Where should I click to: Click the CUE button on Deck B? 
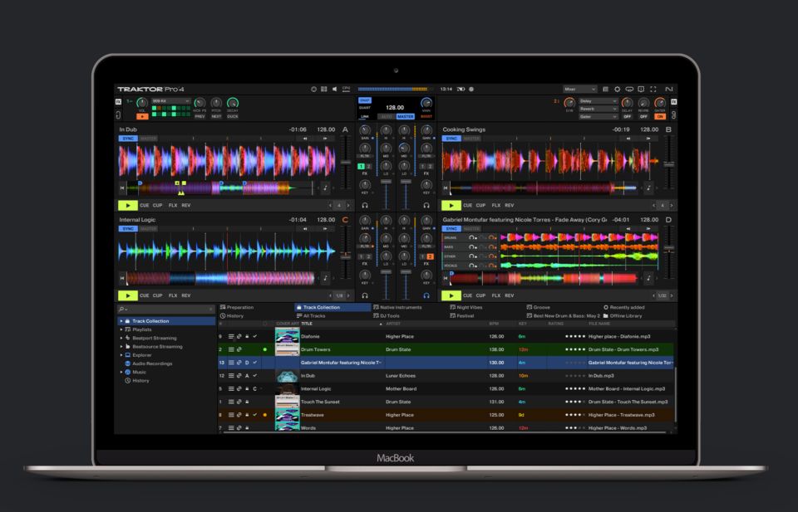coord(468,205)
